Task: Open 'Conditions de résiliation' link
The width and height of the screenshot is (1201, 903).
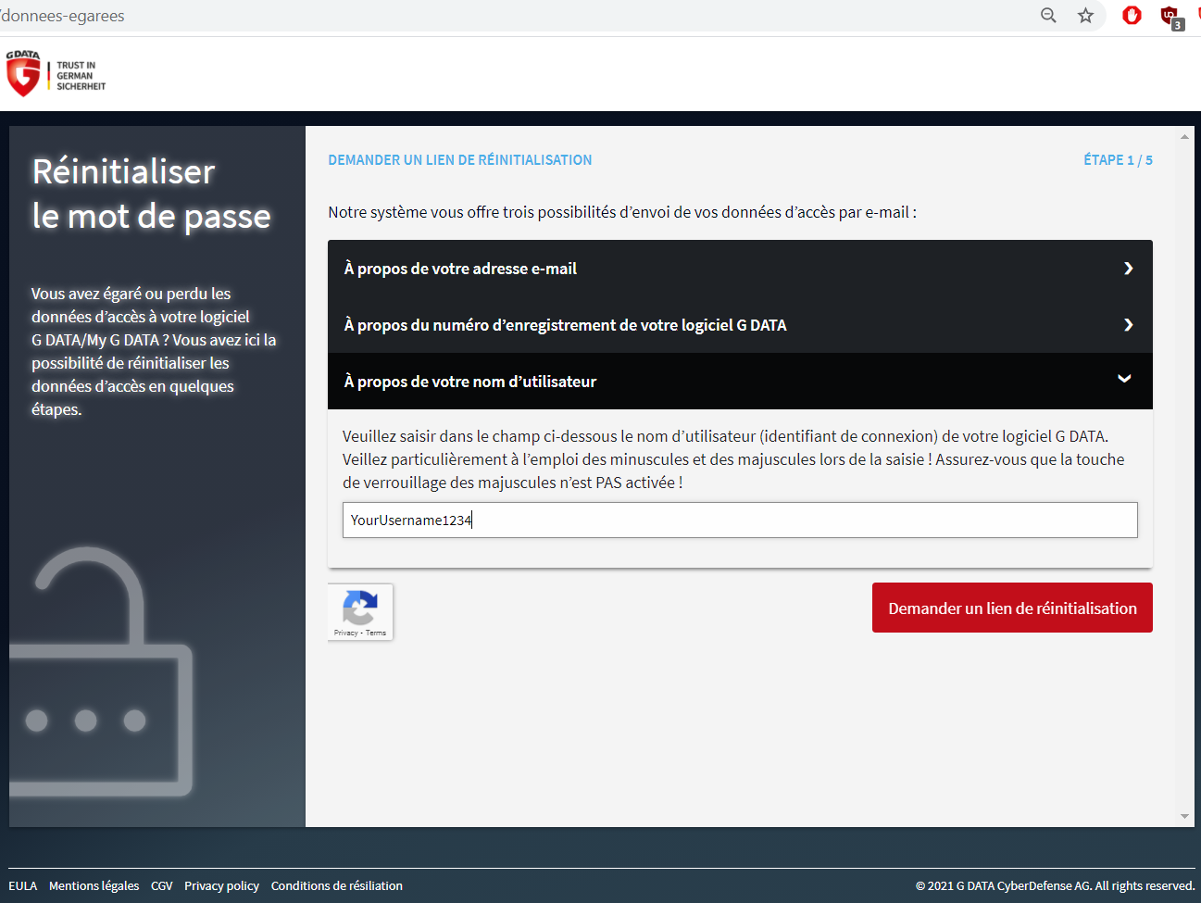Action: point(337,886)
